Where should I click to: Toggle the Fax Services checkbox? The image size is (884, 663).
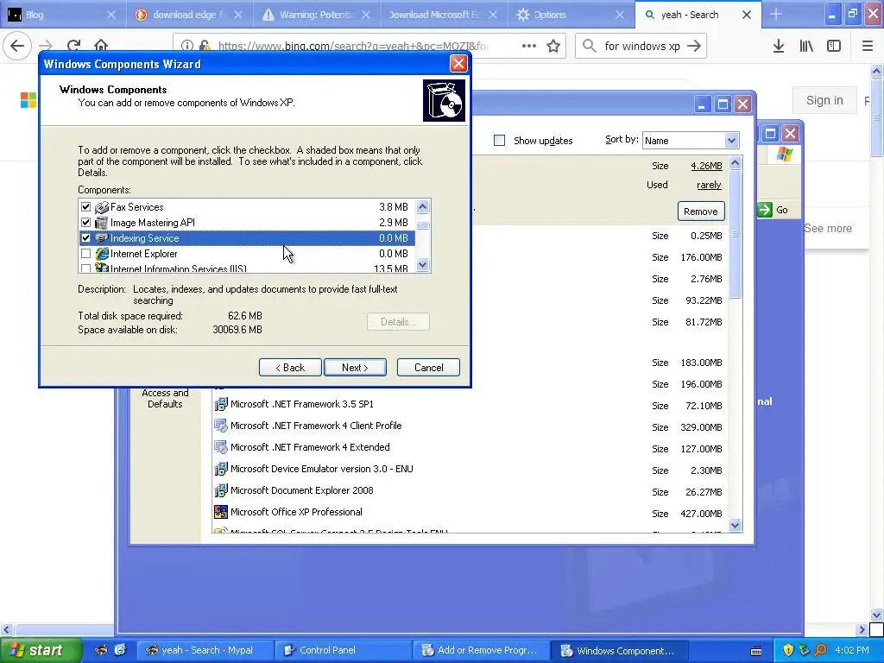[x=85, y=207]
